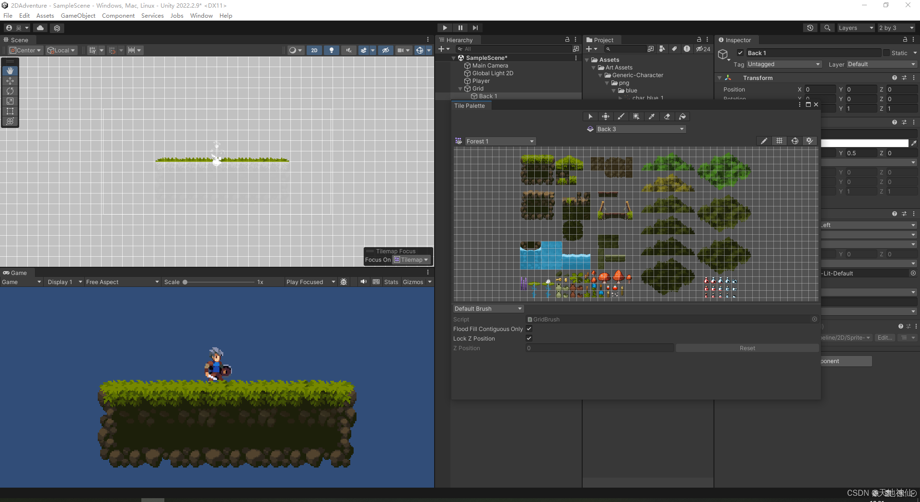Collapse the Assets folder in Project
The height and width of the screenshot is (502, 920).
587,60
